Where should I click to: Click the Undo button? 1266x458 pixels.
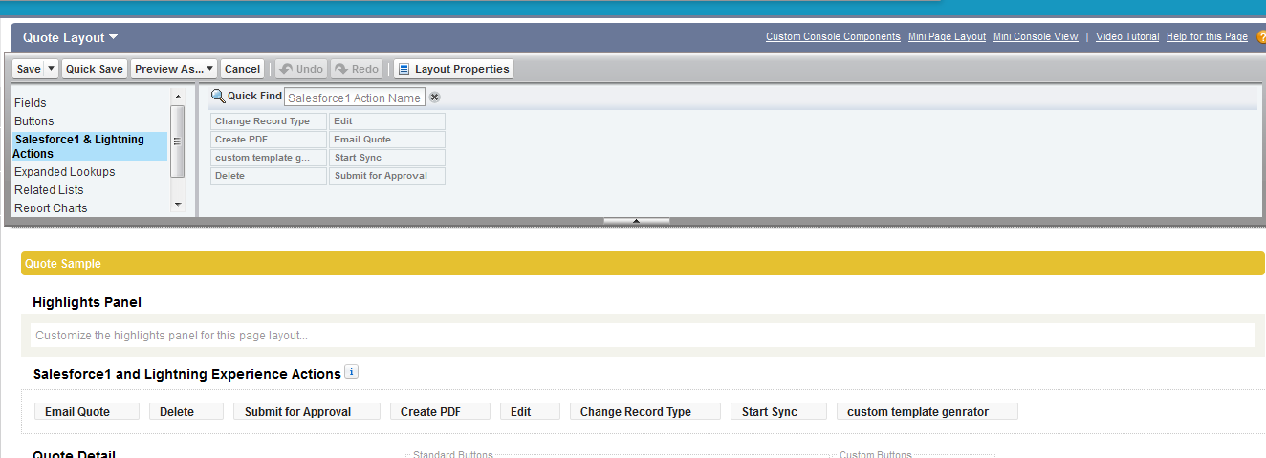point(302,69)
